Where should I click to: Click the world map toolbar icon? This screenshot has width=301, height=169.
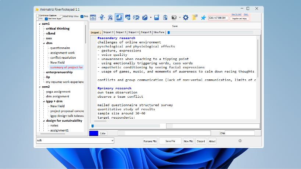click(x=136, y=18)
